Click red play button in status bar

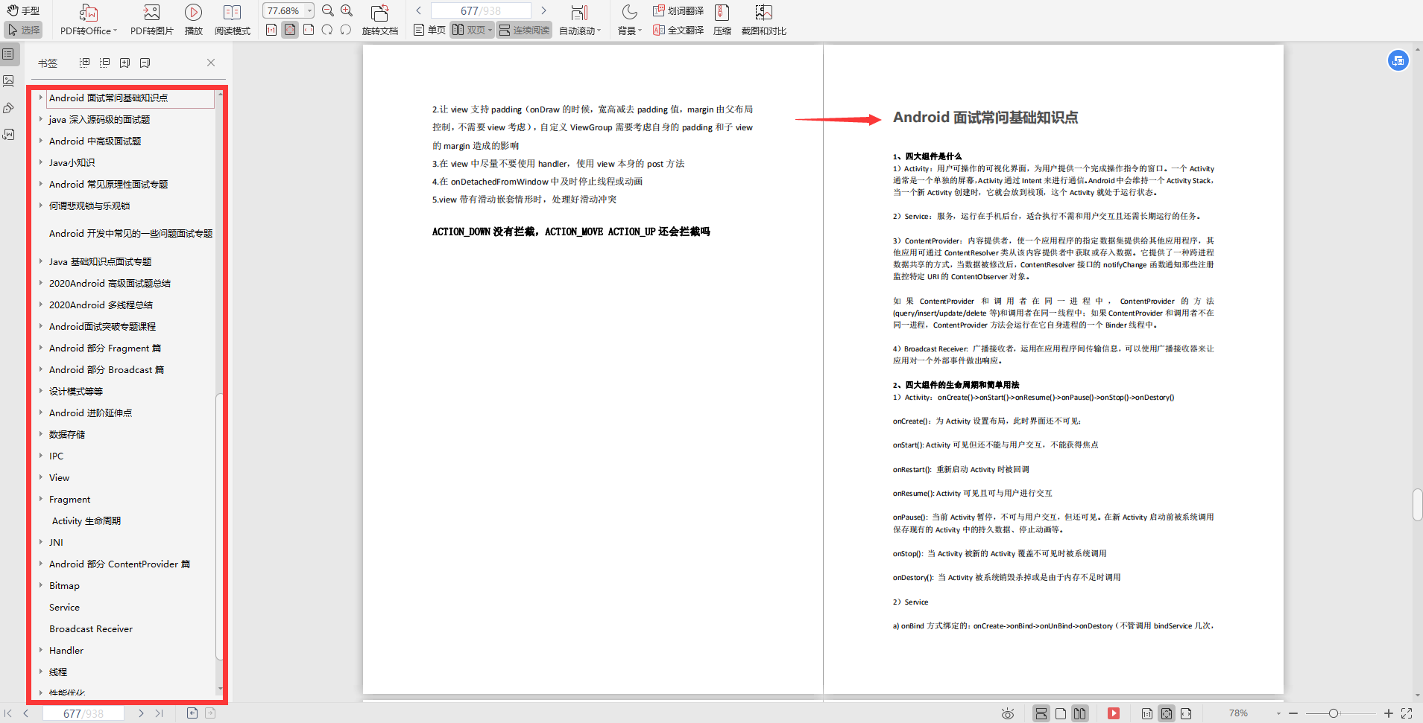click(x=1114, y=713)
